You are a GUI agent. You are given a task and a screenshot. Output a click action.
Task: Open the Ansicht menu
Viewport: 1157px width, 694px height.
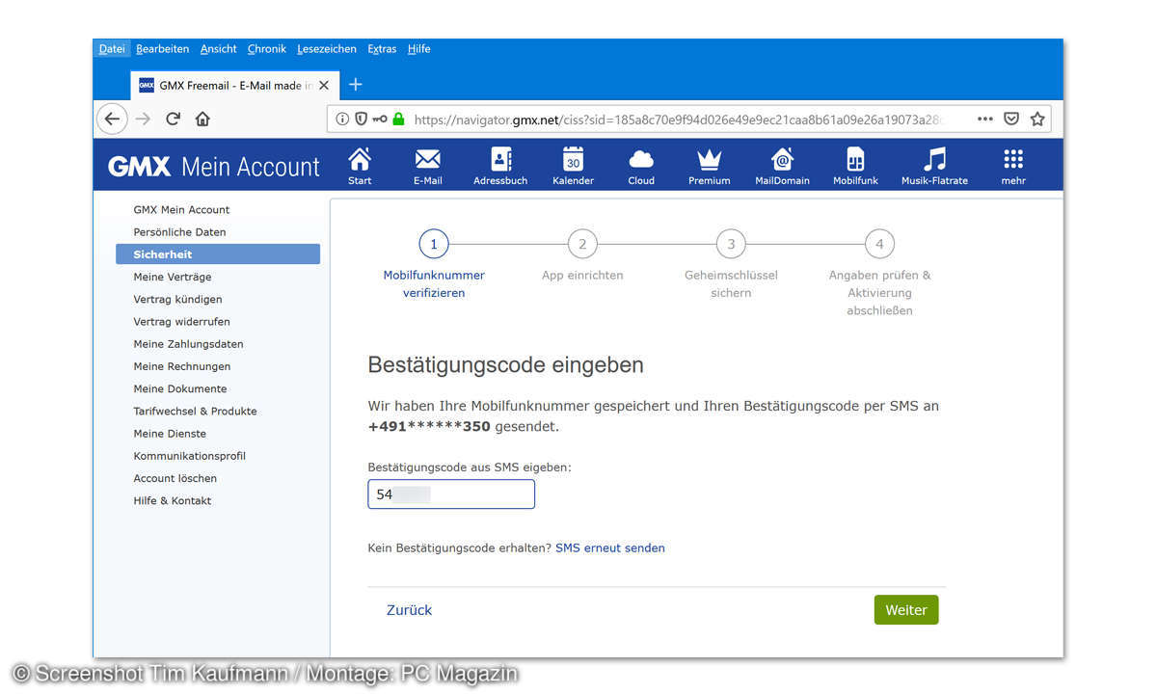[x=219, y=49]
